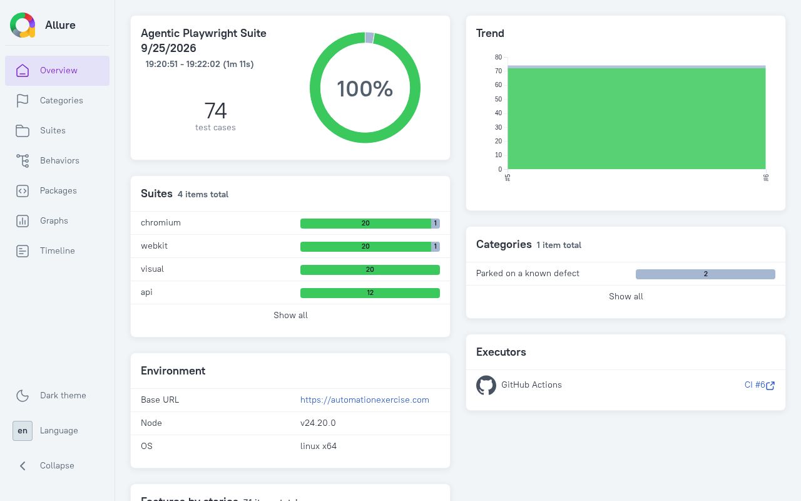Open the webkit suite row

pyautogui.click(x=290, y=246)
